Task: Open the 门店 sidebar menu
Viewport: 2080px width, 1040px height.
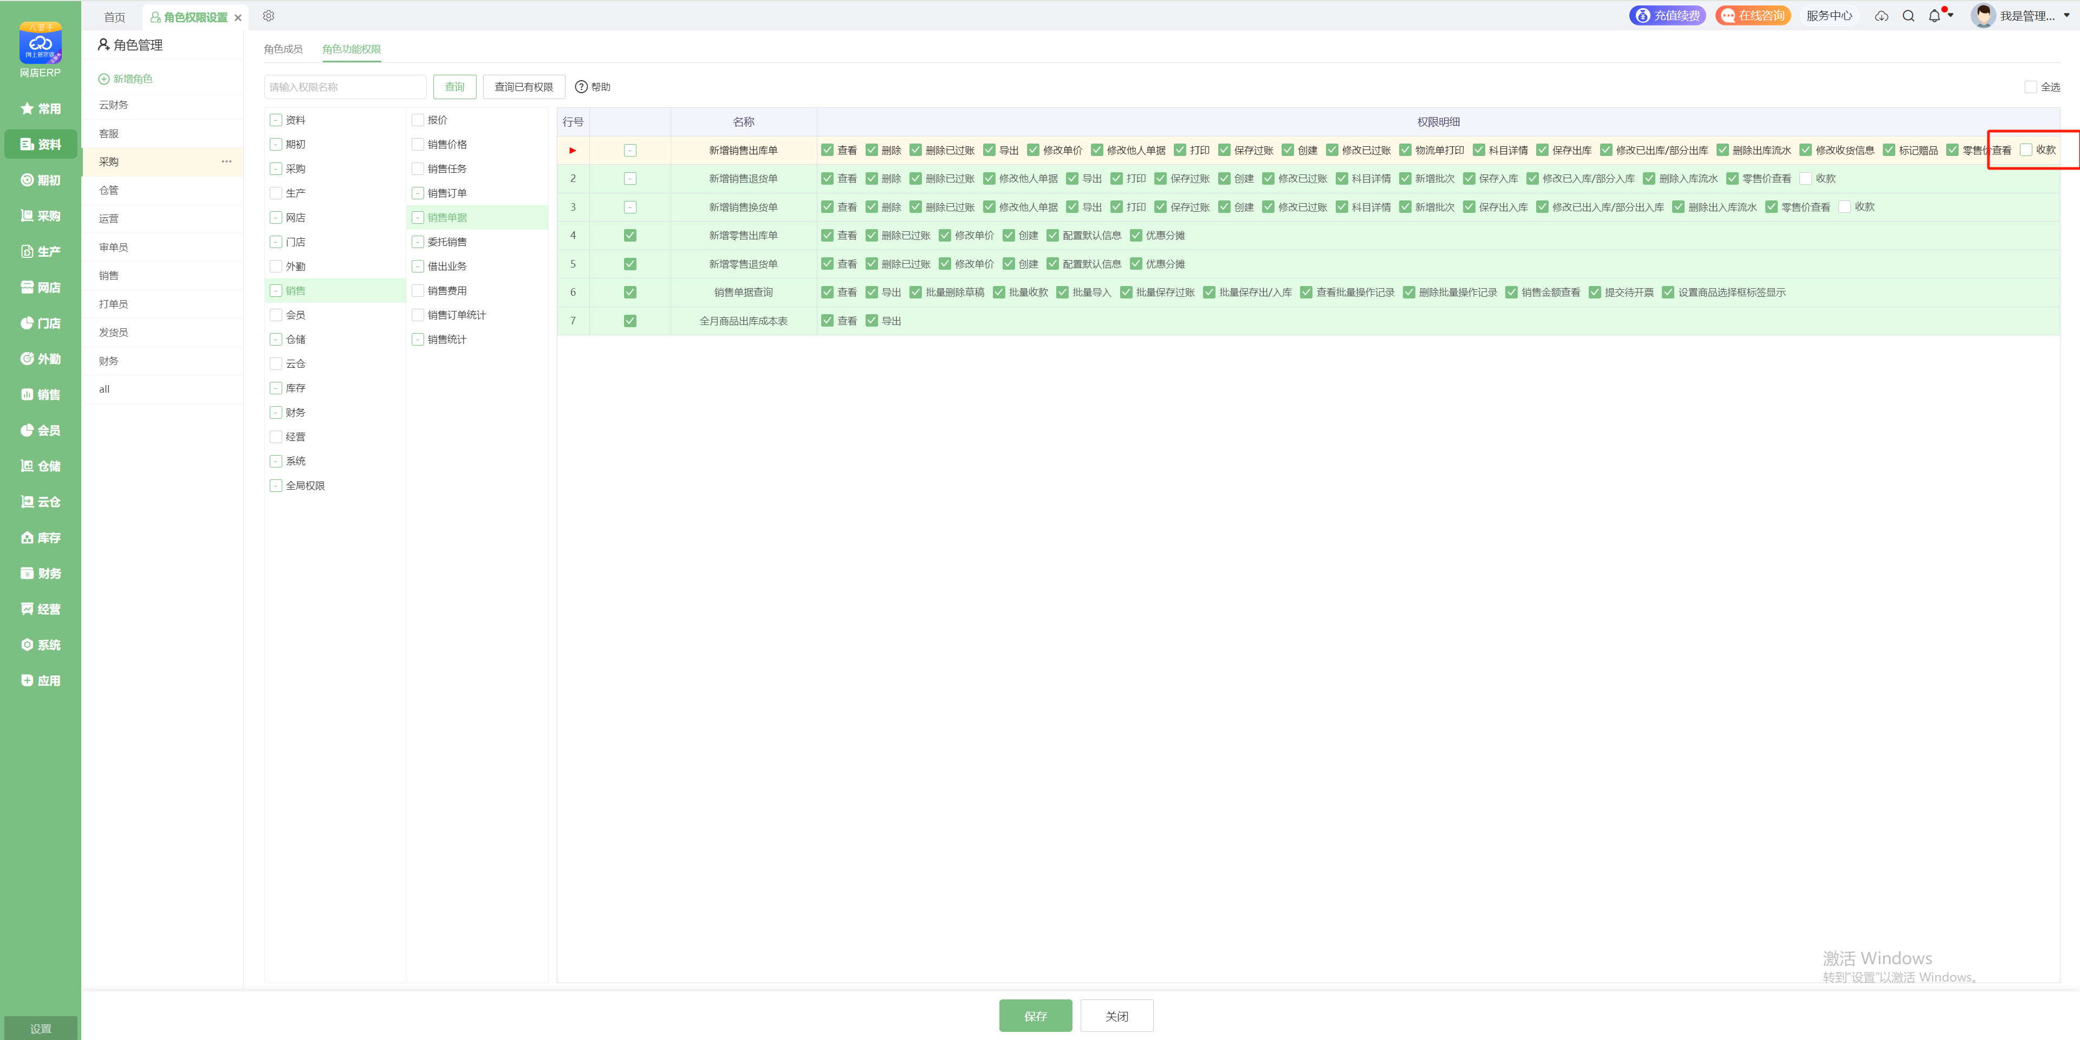Action: [x=41, y=323]
